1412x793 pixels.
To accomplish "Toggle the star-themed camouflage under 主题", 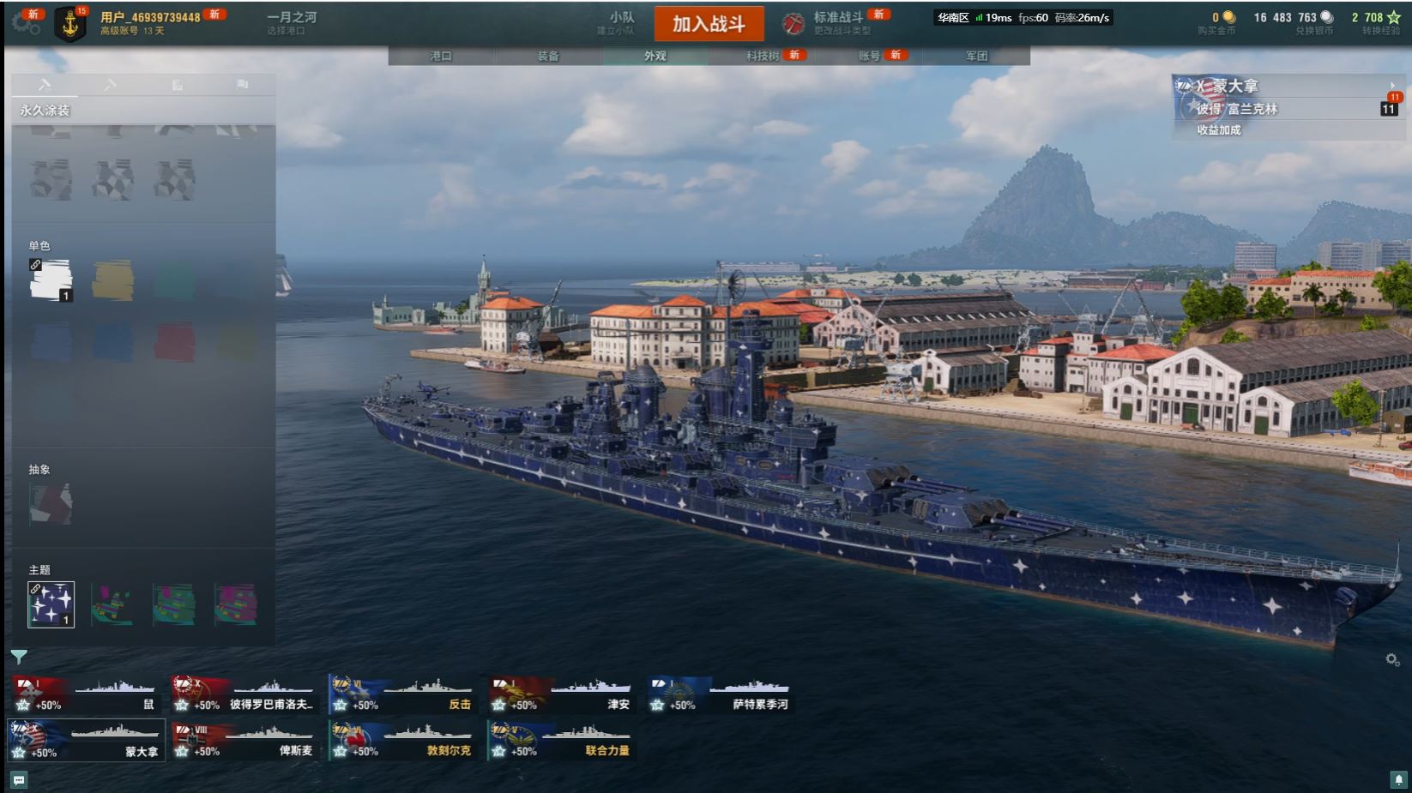I will [51, 604].
